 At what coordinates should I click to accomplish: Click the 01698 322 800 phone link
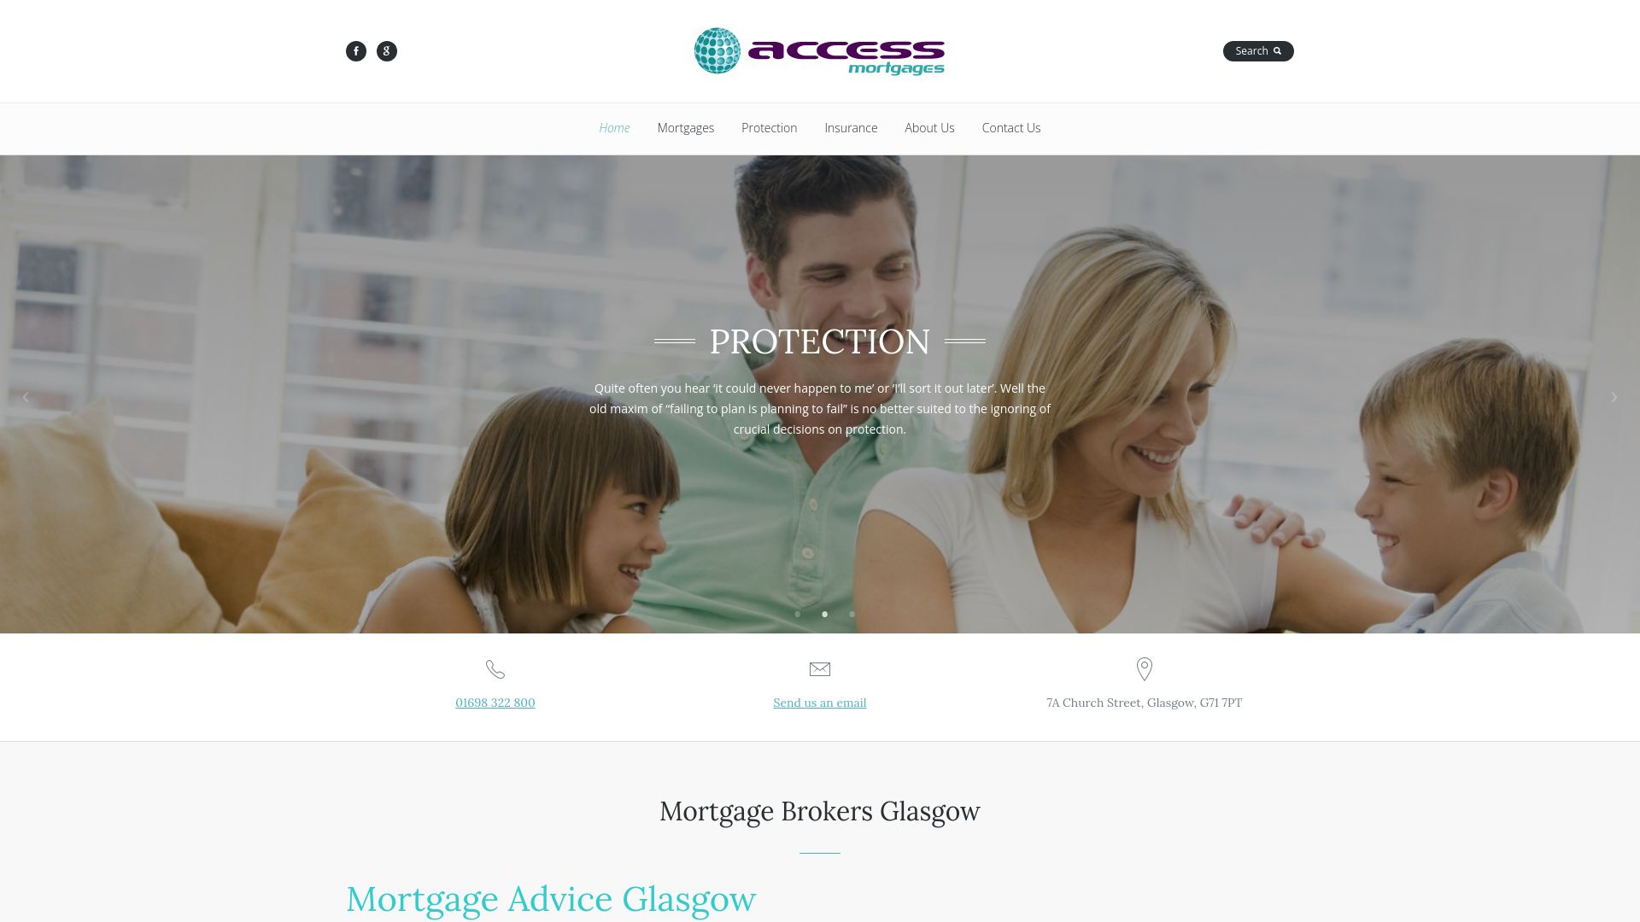pyautogui.click(x=495, y=702)
